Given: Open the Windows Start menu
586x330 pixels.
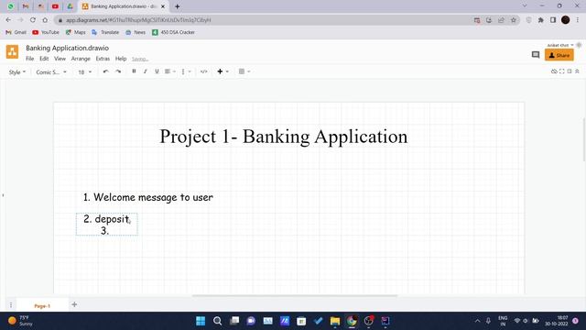Looking at the screenshot, I should click(x=201, y=321).
